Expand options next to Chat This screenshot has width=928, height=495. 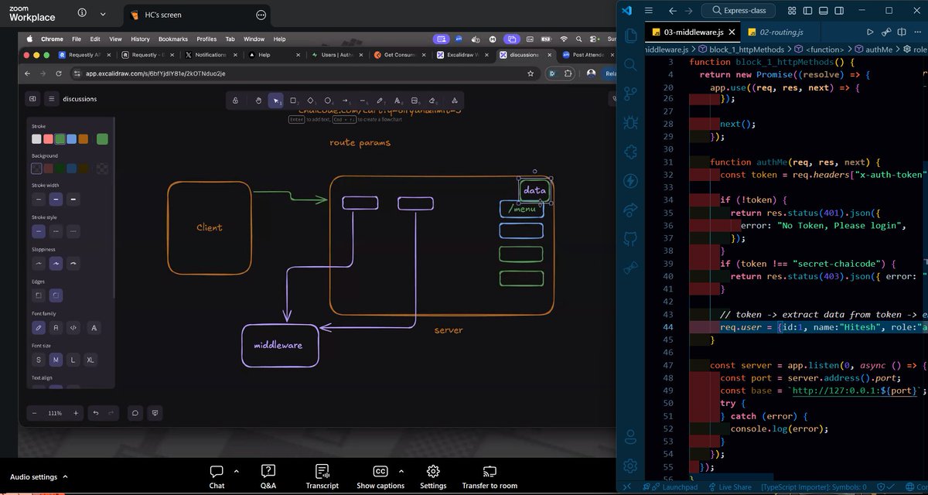(236, 471)
